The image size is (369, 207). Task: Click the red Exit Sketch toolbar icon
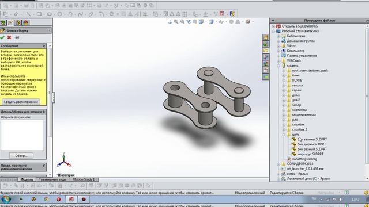221,14
